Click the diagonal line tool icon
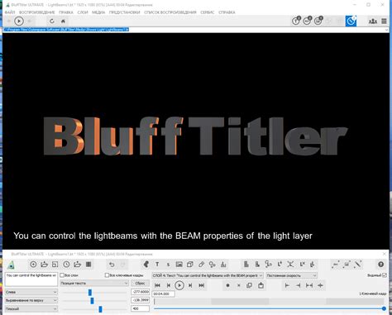This screenshot has height=315, width=392. (x=358, y=265)
